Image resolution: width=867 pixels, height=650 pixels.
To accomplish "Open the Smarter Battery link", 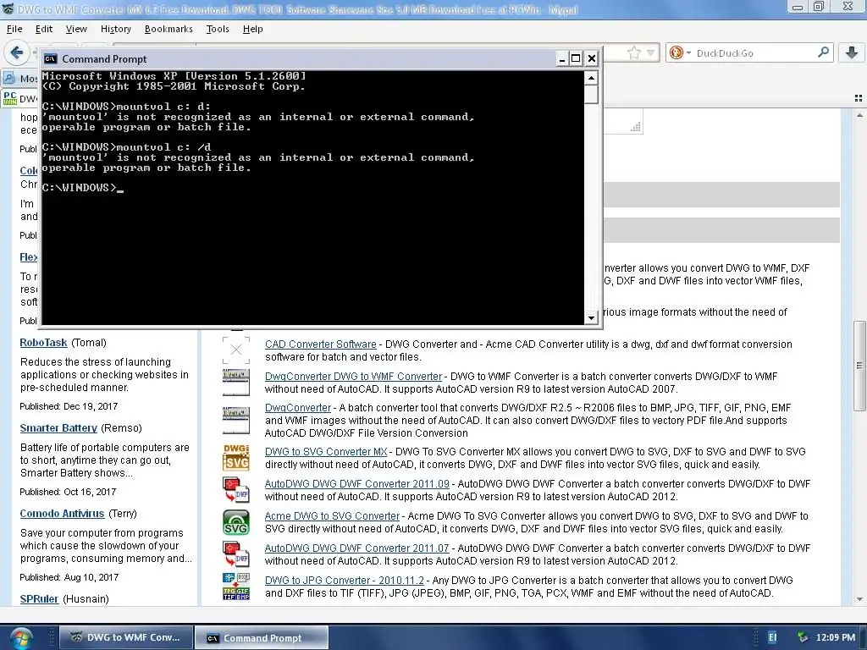I will [58, 427].
